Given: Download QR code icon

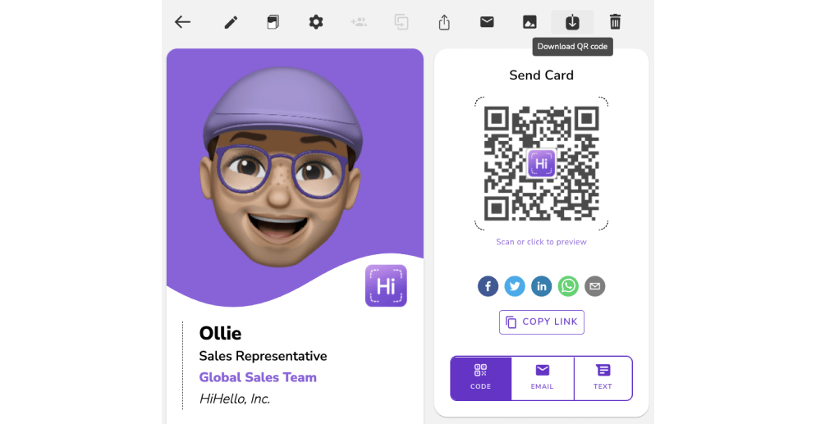Looking at the screenshot, I should point(572,22).
